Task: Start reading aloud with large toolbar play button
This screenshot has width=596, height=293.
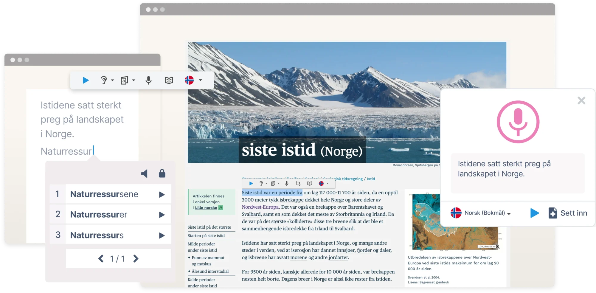Action: point(86,80)
